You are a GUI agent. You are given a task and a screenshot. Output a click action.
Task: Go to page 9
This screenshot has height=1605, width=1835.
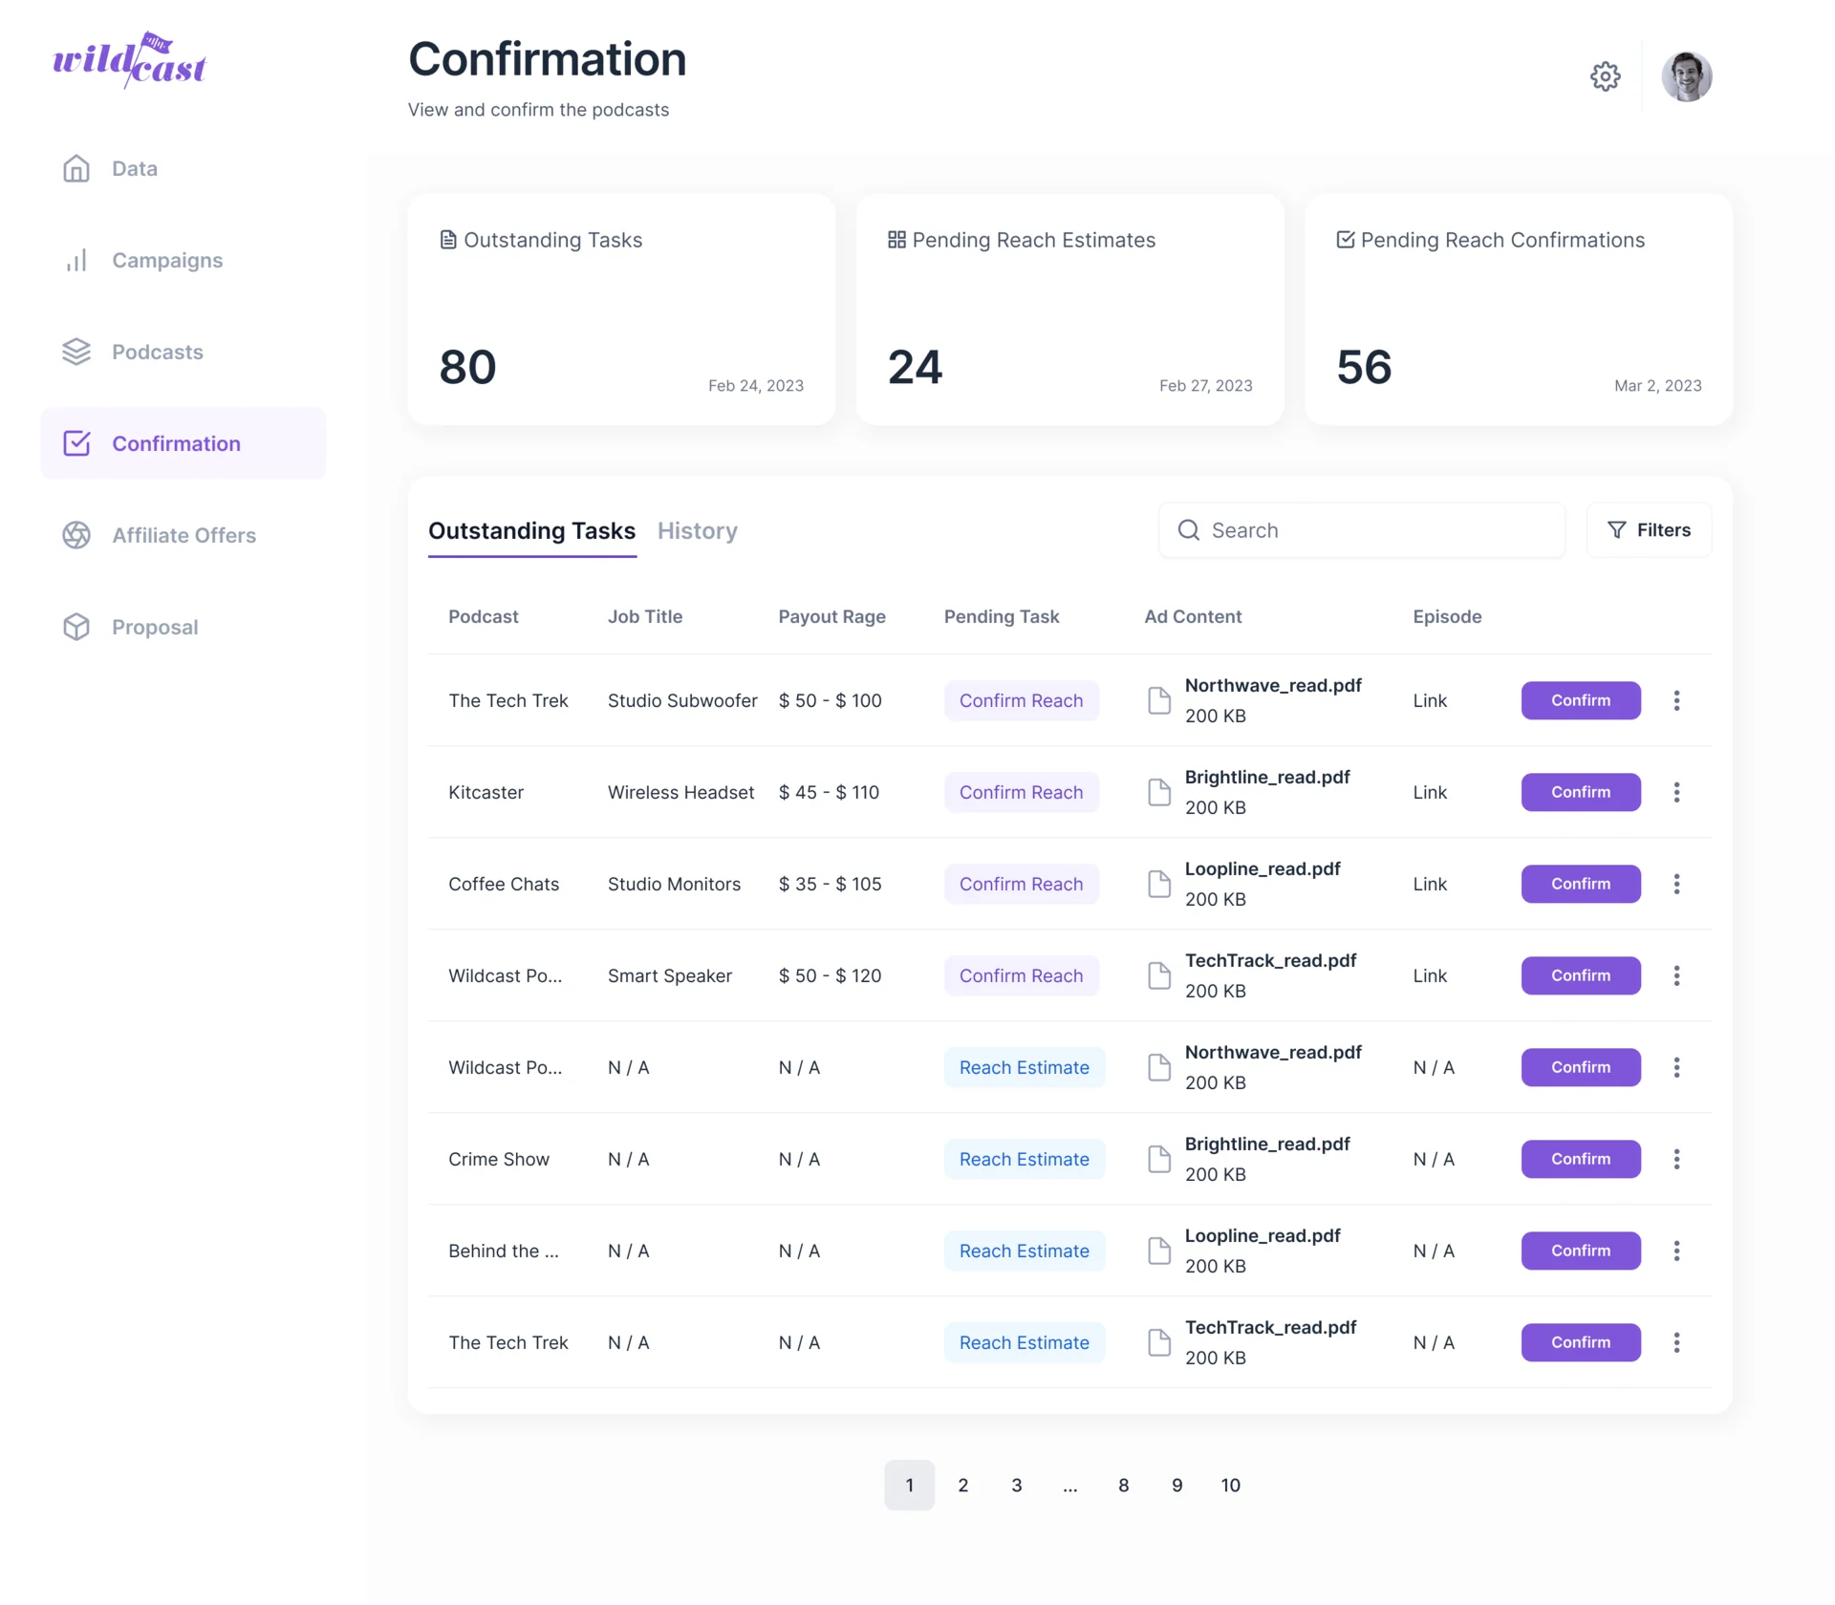pyautogui.click(x=1177, y=1485)
